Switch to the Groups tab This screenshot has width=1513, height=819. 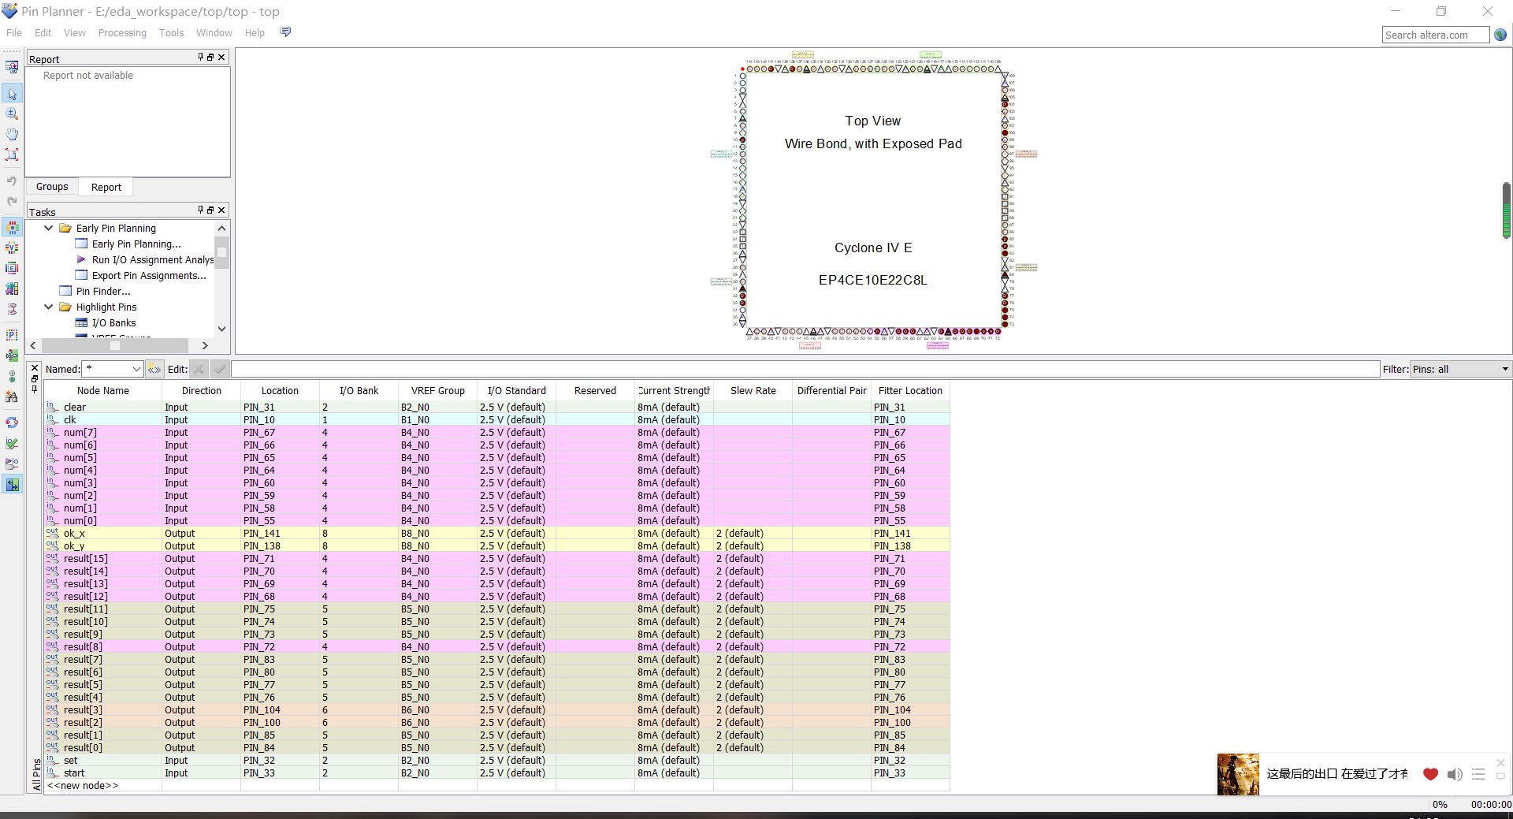click(52, 187)
